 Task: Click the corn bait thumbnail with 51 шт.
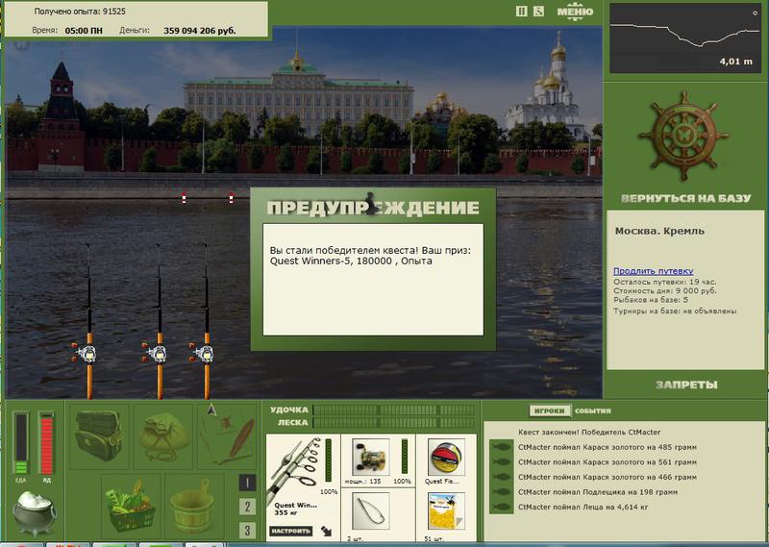tap(446, 511)
